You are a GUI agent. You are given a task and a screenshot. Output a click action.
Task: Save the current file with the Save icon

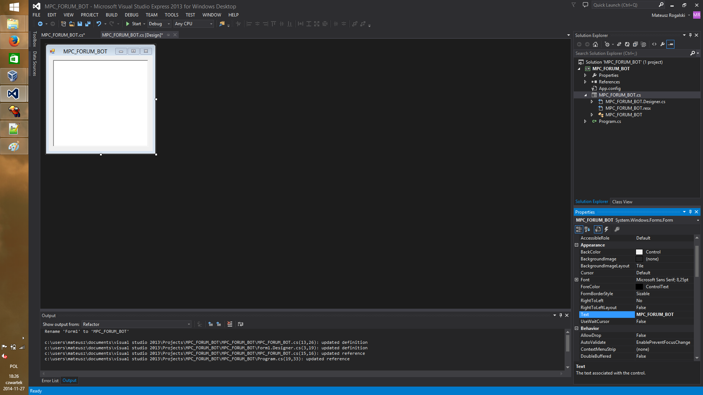(x=80, y=24)
